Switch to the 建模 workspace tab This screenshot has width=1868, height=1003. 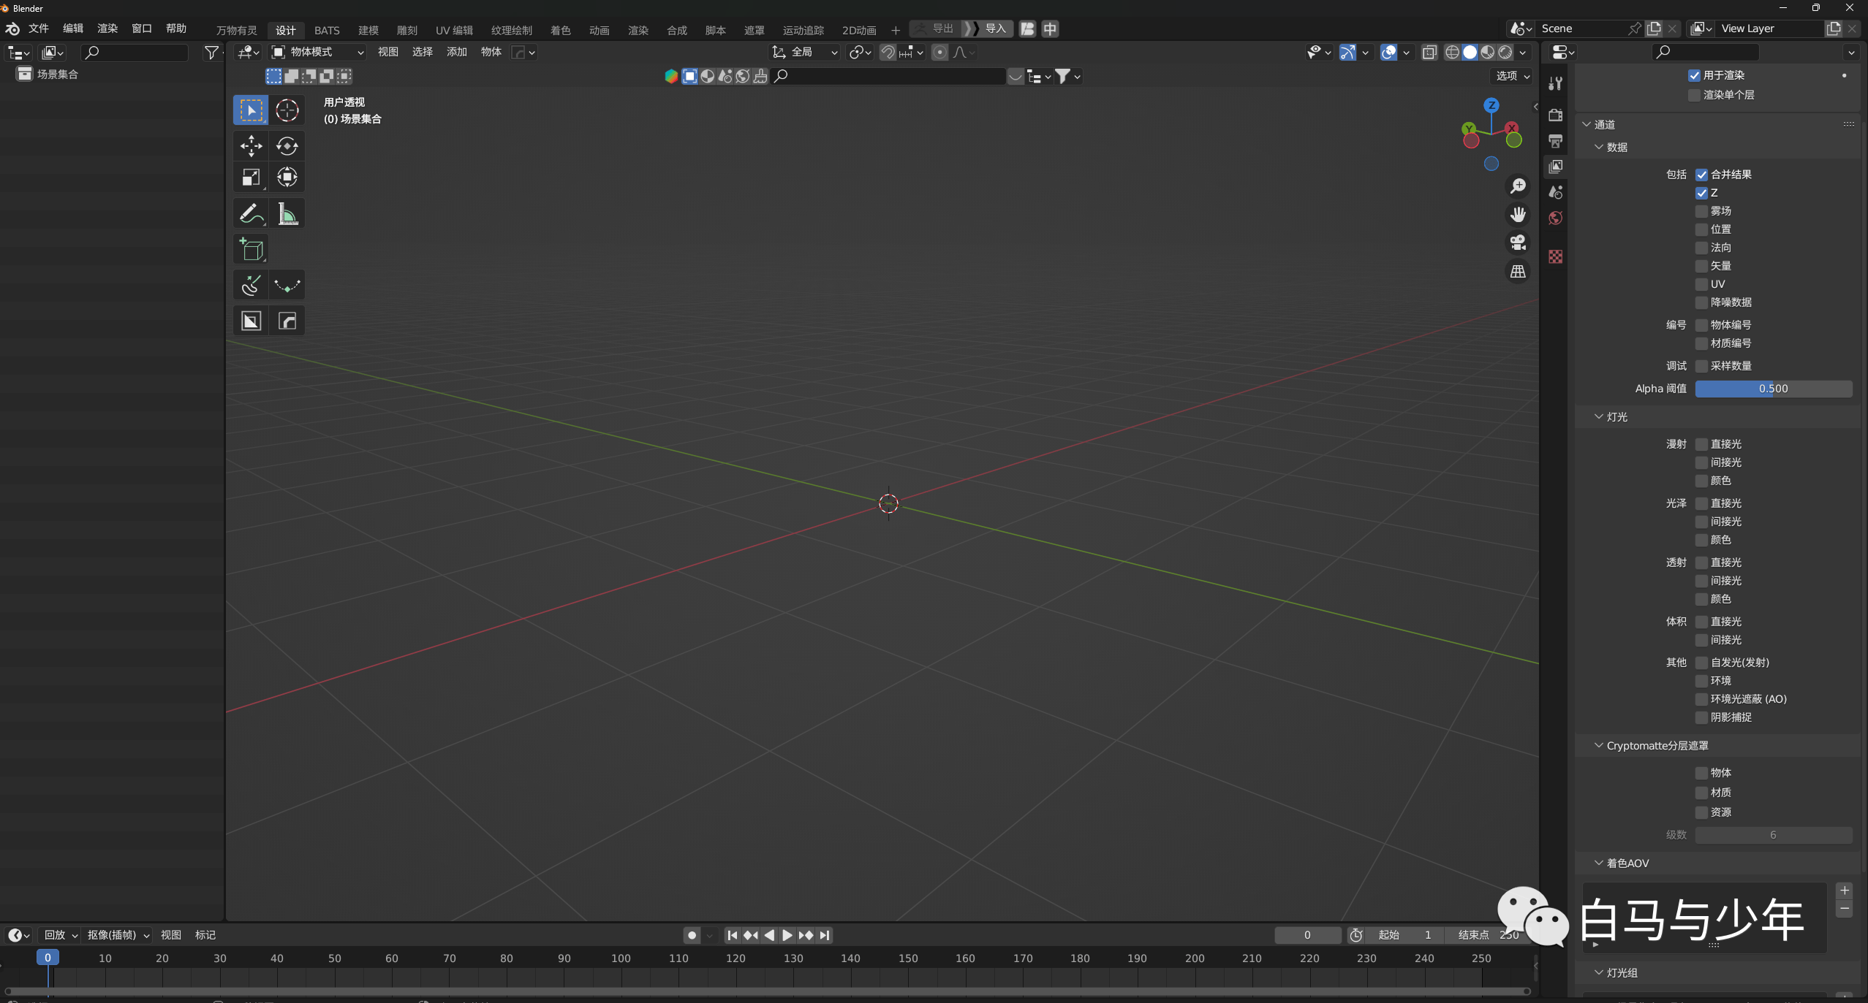coord(368,30)
